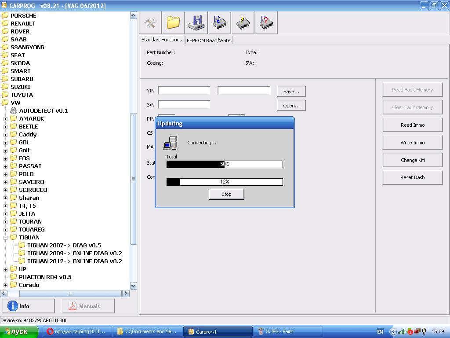Click the USB safely remove tray icon
This screenshot has height=338, width=450.
tap(424, 331)
